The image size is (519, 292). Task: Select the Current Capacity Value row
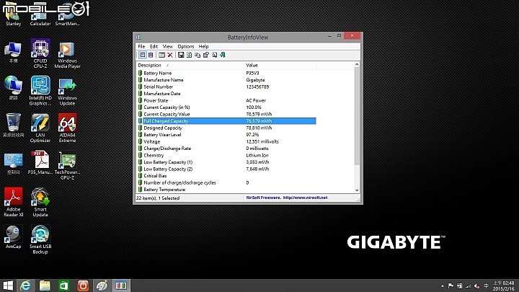pos(226,114)
